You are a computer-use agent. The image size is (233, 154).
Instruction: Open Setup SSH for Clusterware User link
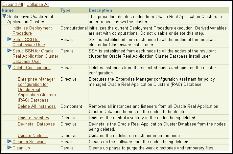coord(29,42)
